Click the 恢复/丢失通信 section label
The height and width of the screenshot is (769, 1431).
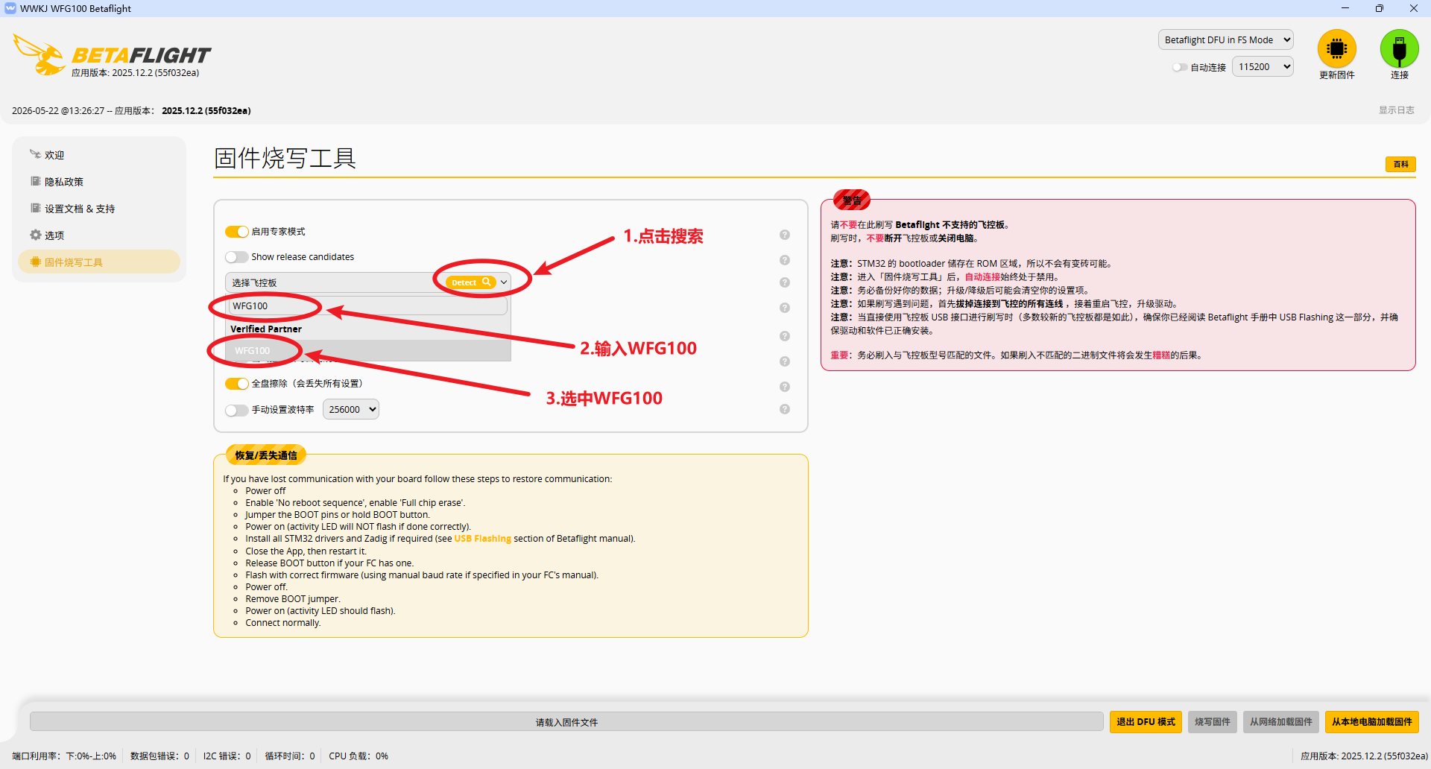pyautogui.click(x=266, y=455)
